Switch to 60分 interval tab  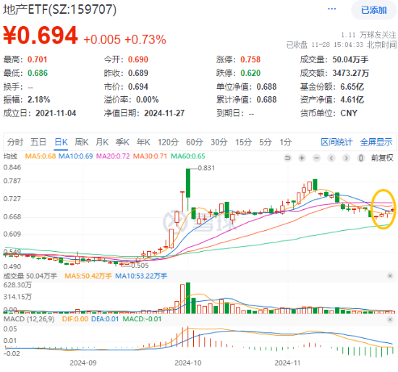(x=195, y=142)
